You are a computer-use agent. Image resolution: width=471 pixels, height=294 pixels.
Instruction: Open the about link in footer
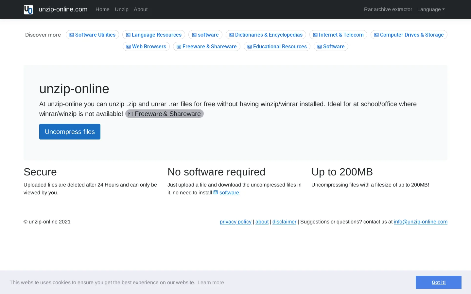(x=262, y=222)
